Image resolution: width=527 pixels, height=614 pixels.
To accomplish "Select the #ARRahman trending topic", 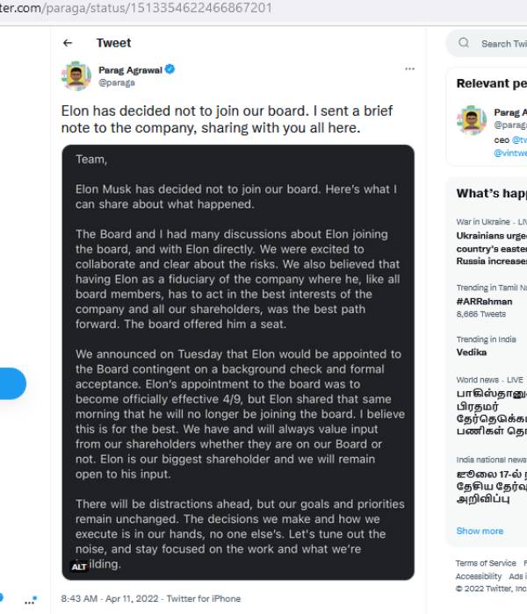I will [484, 302].
